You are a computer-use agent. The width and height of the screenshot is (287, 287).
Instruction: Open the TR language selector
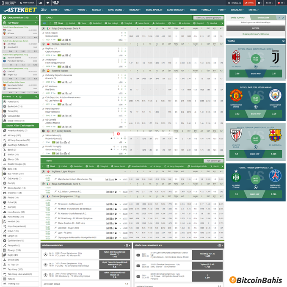pos(281,3)
